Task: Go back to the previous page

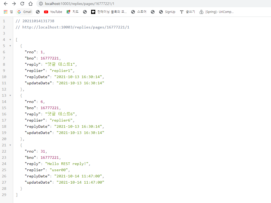Action: pyautogui.click(x=6, y=4)
